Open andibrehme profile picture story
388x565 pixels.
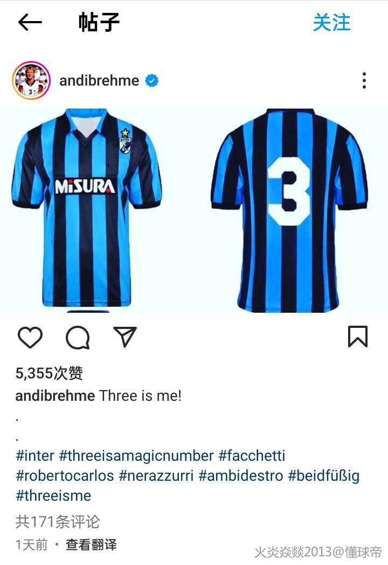pos(31,80)
